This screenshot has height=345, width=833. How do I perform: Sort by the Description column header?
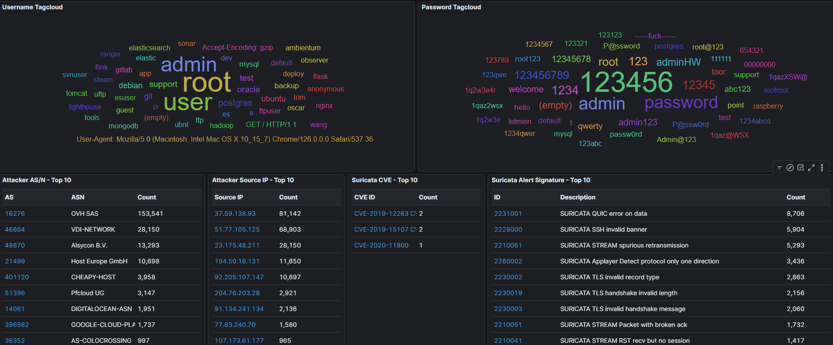coord(578,197)
